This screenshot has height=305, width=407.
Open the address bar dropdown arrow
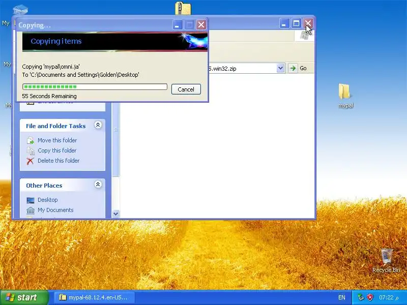pos(280,68)
